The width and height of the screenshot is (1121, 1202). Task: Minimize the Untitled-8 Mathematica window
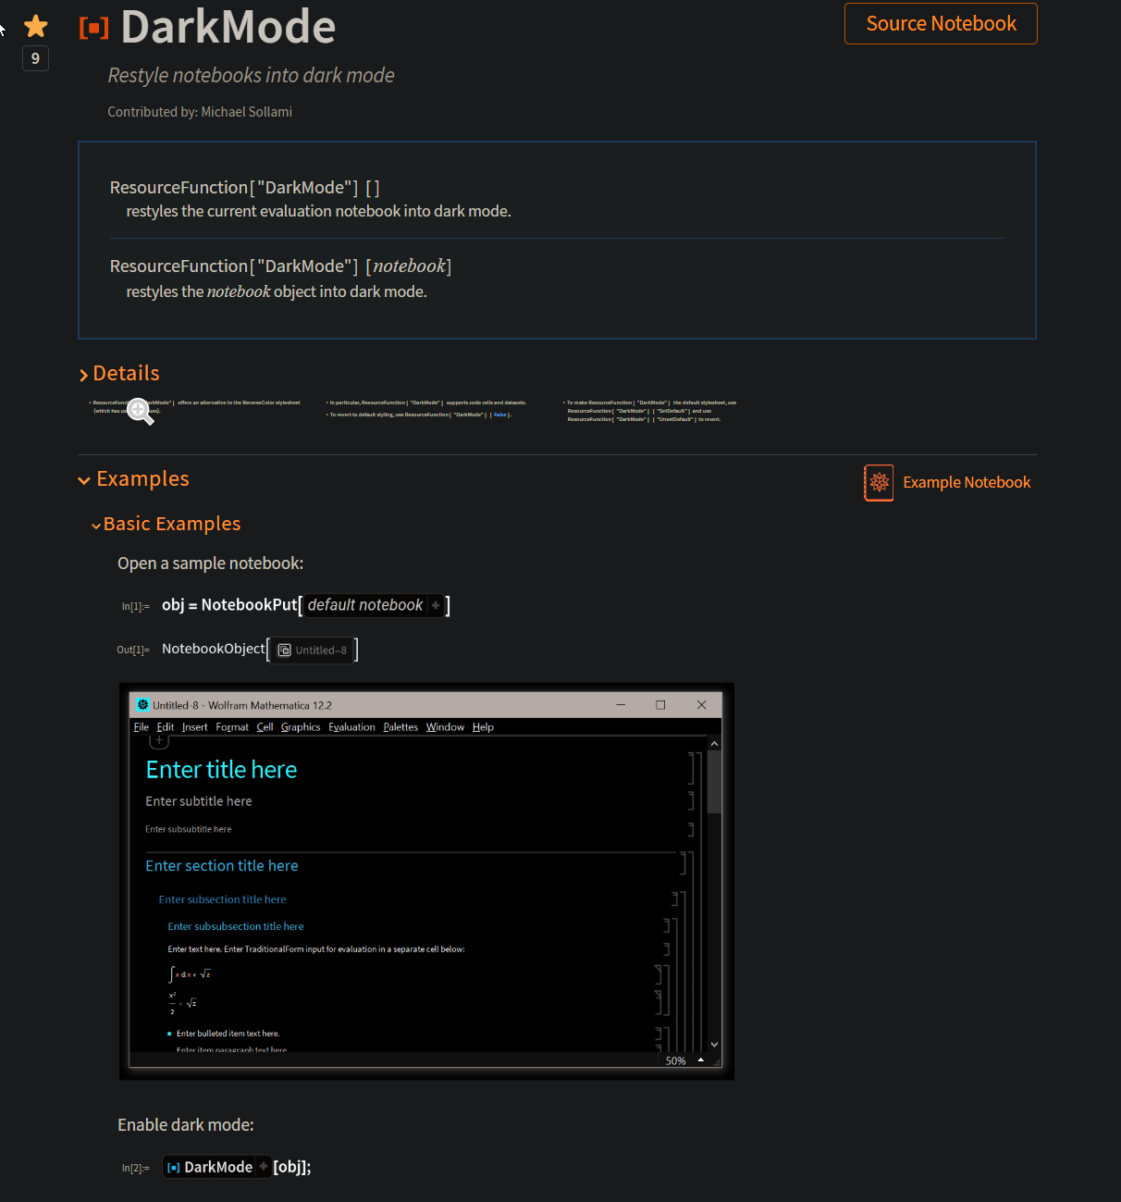621,705
